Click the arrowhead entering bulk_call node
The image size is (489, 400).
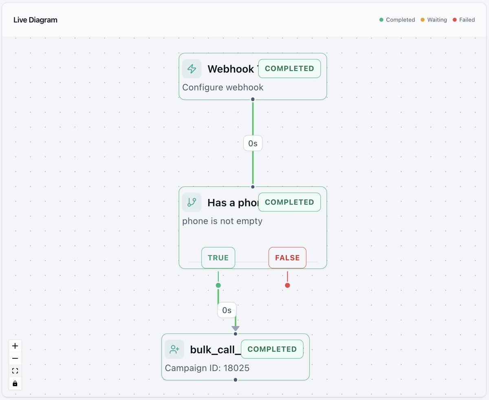click(236, 328)
